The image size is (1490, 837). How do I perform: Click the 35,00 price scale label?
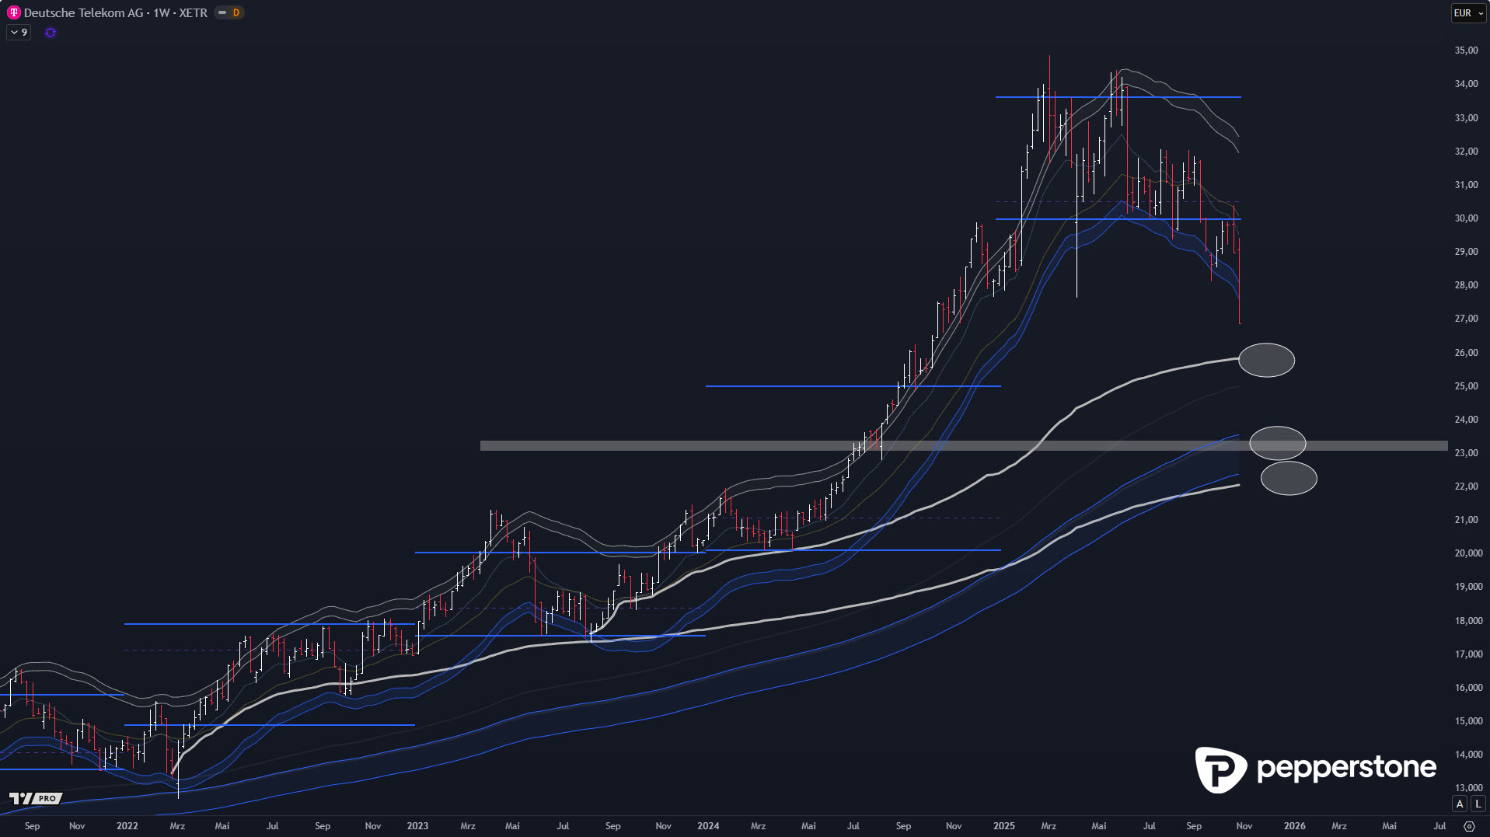[1466, 51]
